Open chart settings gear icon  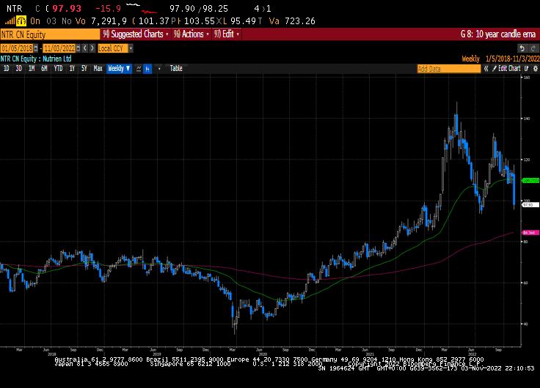point(535,69)
